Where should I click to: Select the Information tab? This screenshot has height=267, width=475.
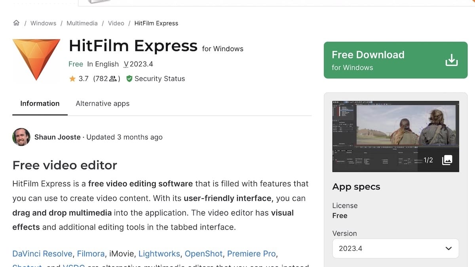(x=40, y=103)
